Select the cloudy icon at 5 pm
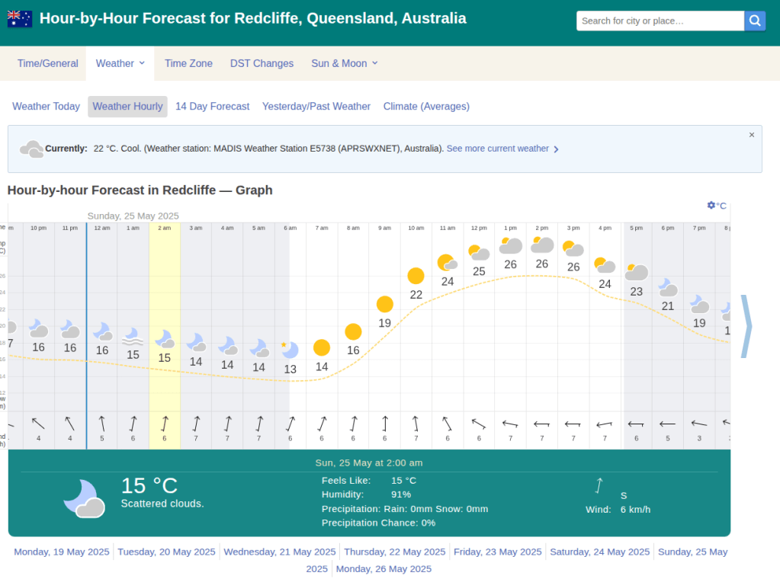 pyautogui.click(x=636, y=272)
